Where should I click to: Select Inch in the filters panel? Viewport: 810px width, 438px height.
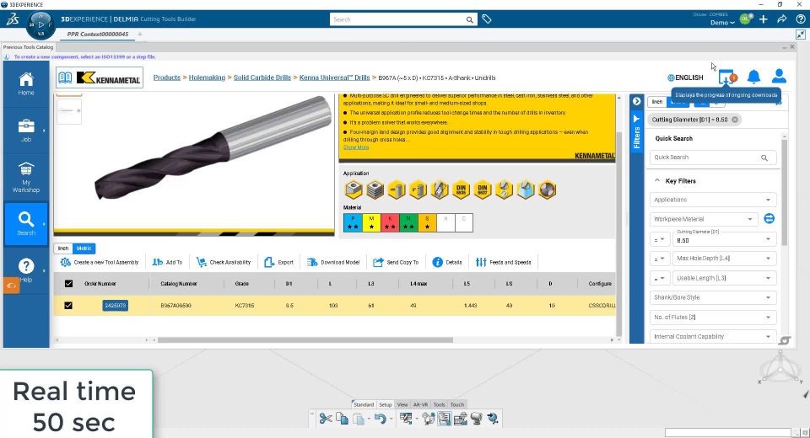(656, 102)
